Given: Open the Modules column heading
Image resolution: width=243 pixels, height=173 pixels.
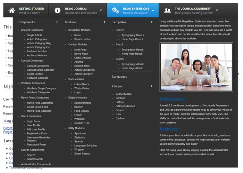Looking at the screenshot, I should tap(70, 22).
